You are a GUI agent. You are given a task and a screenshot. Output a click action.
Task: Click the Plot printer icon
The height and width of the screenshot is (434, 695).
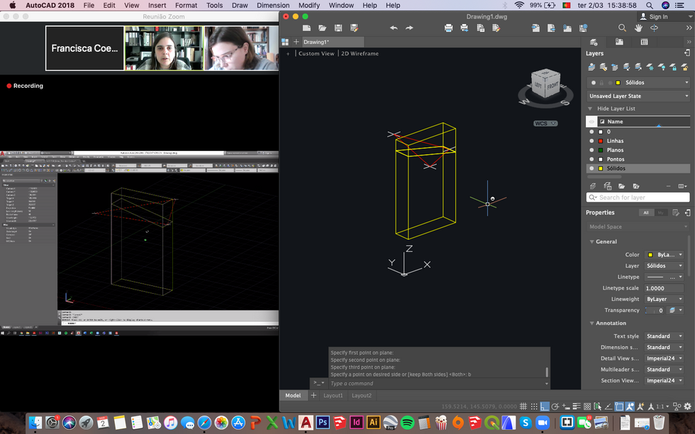448,28
